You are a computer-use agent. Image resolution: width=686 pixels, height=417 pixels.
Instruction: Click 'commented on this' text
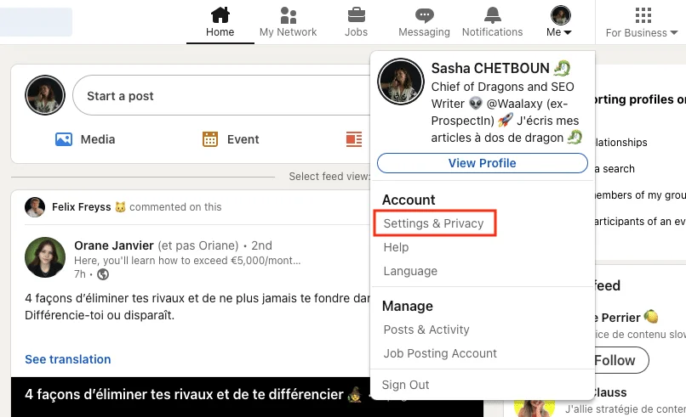coord(175,207)
